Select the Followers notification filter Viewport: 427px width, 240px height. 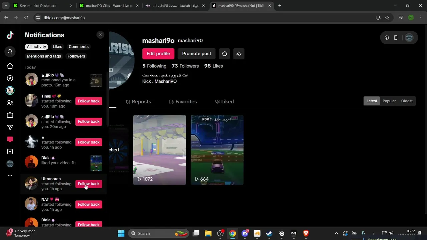point(76,56)
